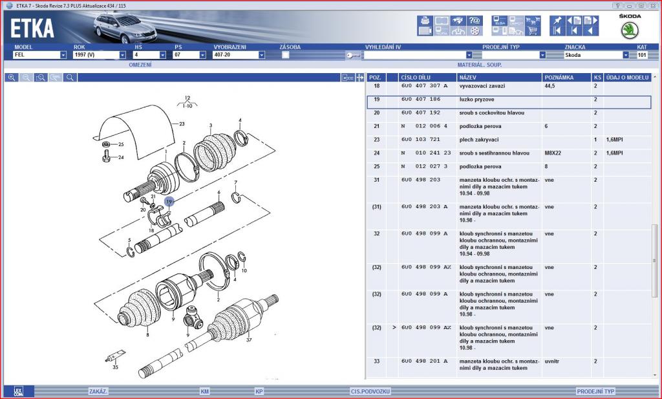This screenshot has height=399, width=662.
Task: Click the Skoda logo
Action: pyautogui.click(x=630, y=30)
